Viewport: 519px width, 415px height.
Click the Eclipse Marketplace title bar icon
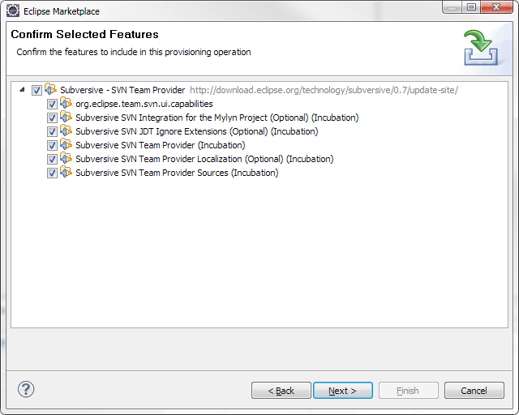coord(13,11)
